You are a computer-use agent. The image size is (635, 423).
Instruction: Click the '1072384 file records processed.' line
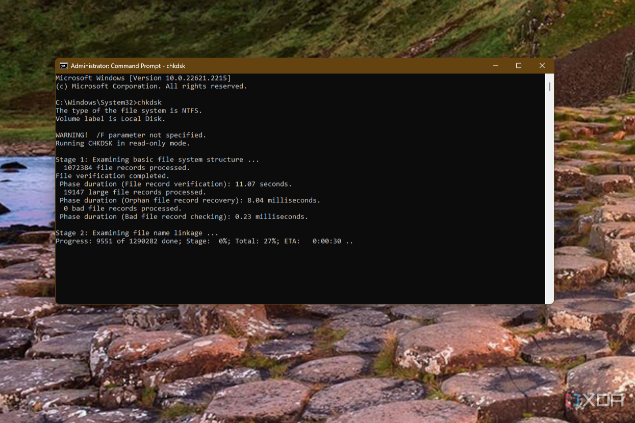[126, 168]
